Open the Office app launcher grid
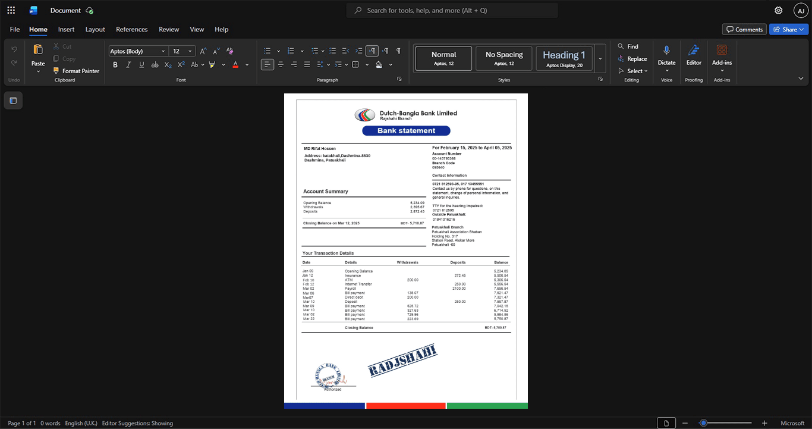Viewport: 812px width, 429px height. pos(11,10)
